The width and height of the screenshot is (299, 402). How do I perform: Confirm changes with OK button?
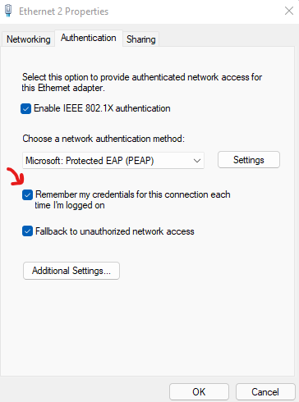click(199, 392)
